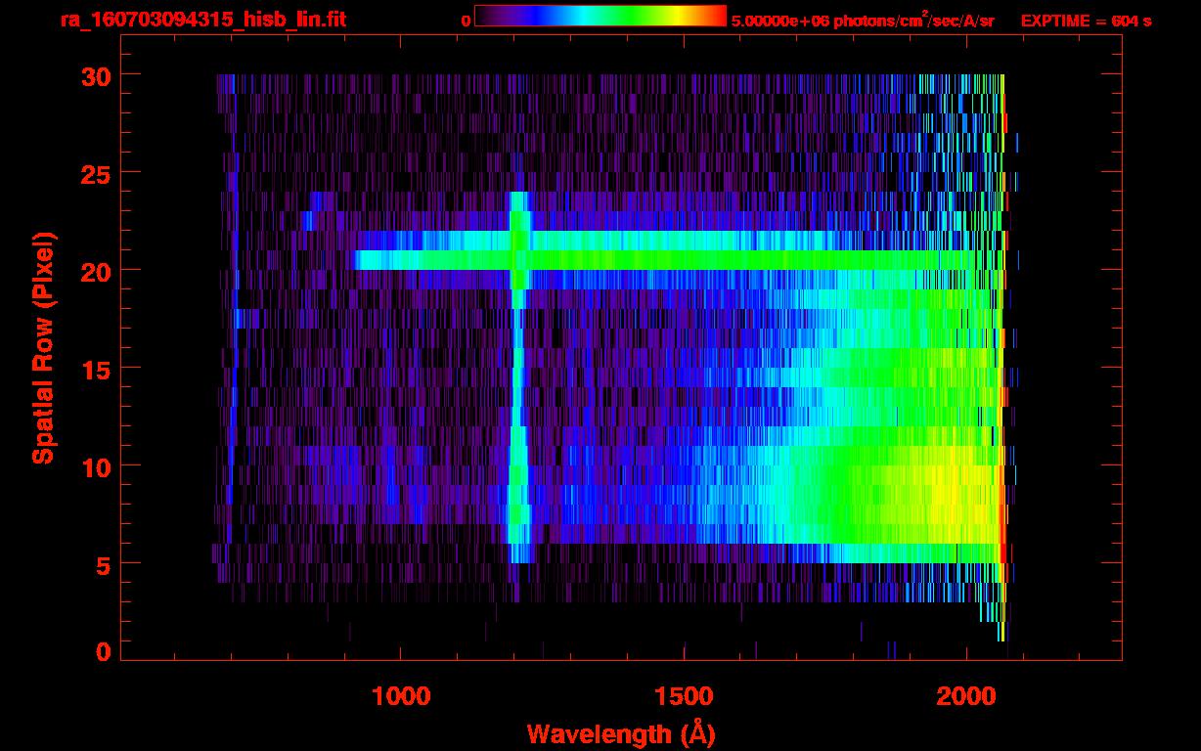Click the 5 spatial row tick label

(102, 564)
